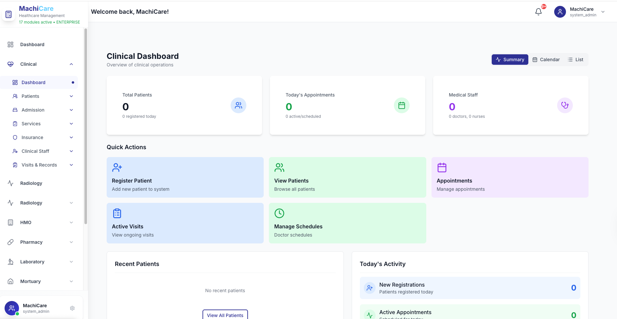Click the user avatar in top bar

click(x=560, y=12)
